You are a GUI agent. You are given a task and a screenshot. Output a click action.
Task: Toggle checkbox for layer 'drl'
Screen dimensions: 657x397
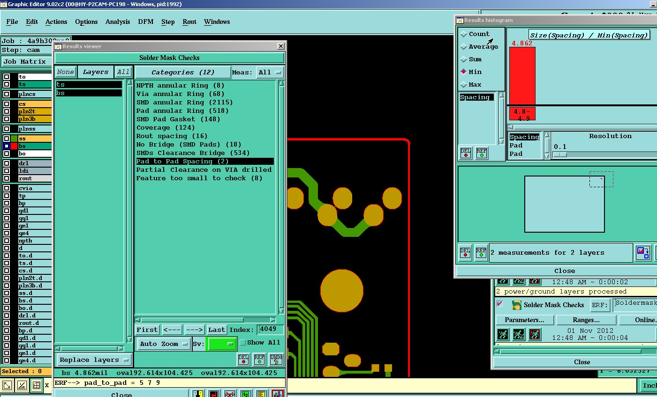7,163
